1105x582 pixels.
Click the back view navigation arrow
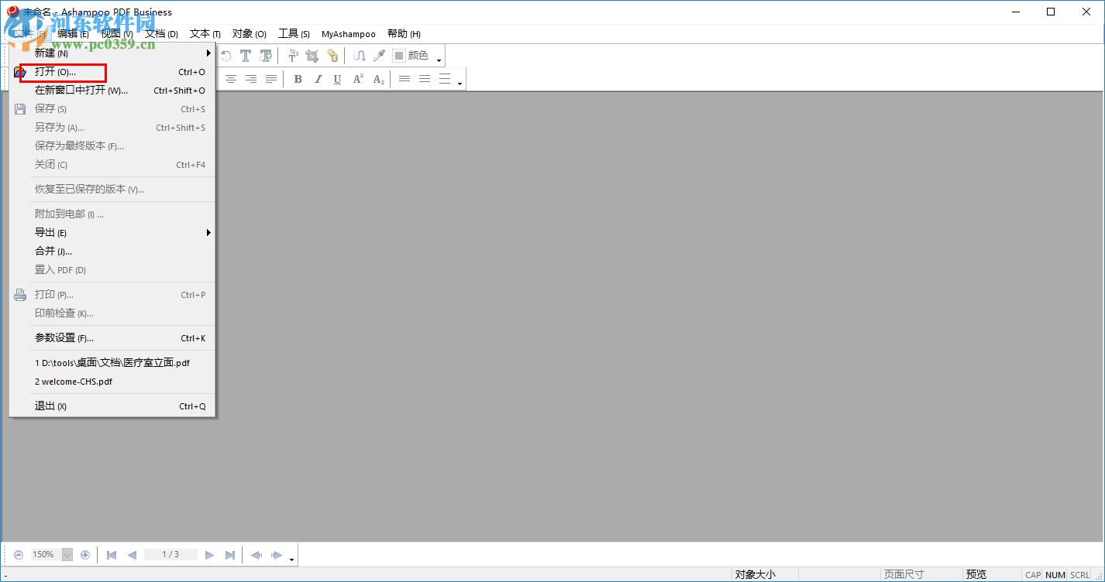[256, 555]
